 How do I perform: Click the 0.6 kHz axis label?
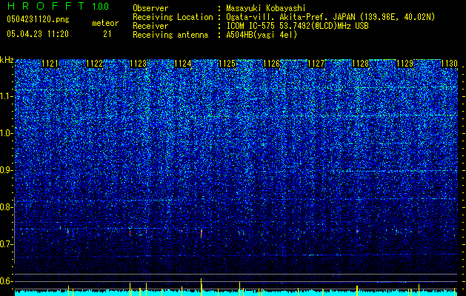coord(7,281)
